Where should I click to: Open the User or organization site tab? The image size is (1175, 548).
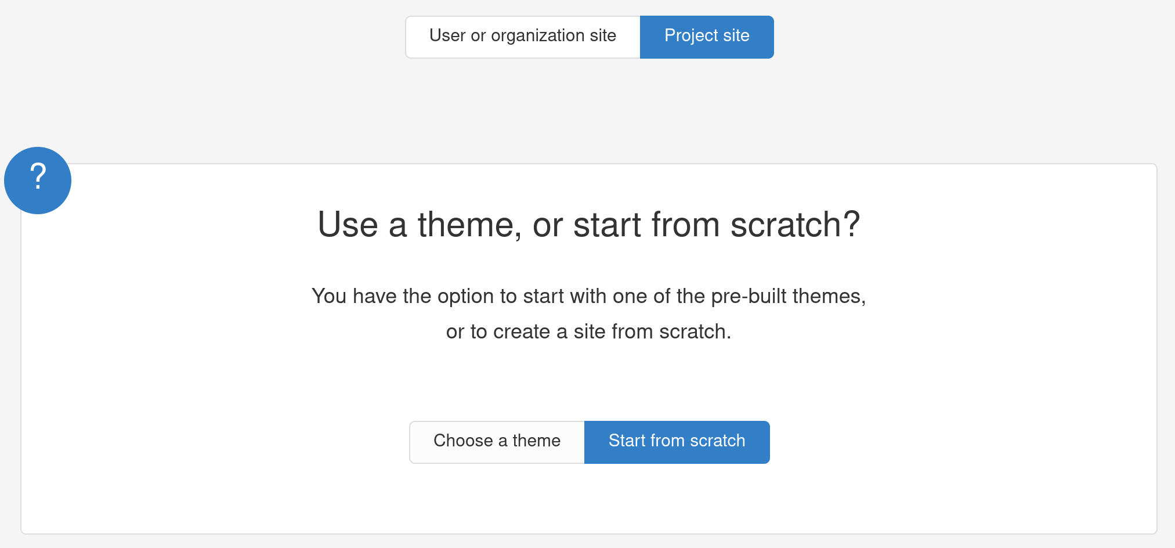point(523,37)
